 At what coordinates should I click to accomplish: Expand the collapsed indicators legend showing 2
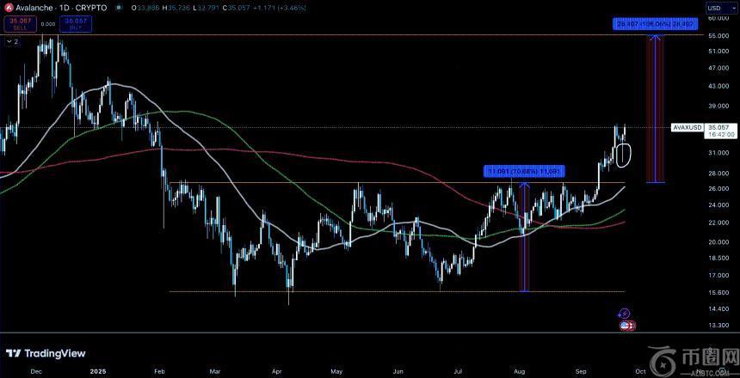click(13, 40)
